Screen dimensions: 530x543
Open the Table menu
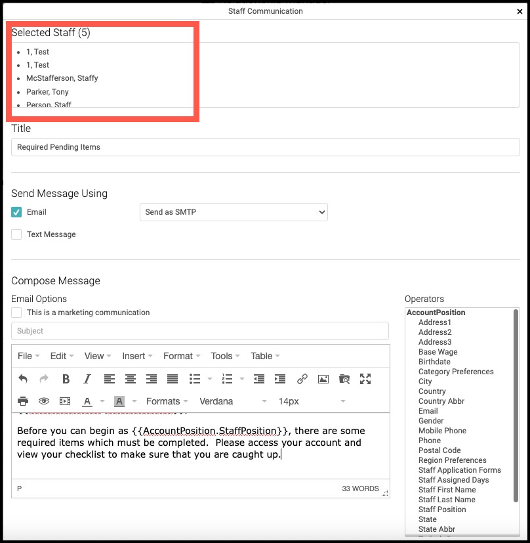pos(265,356)
